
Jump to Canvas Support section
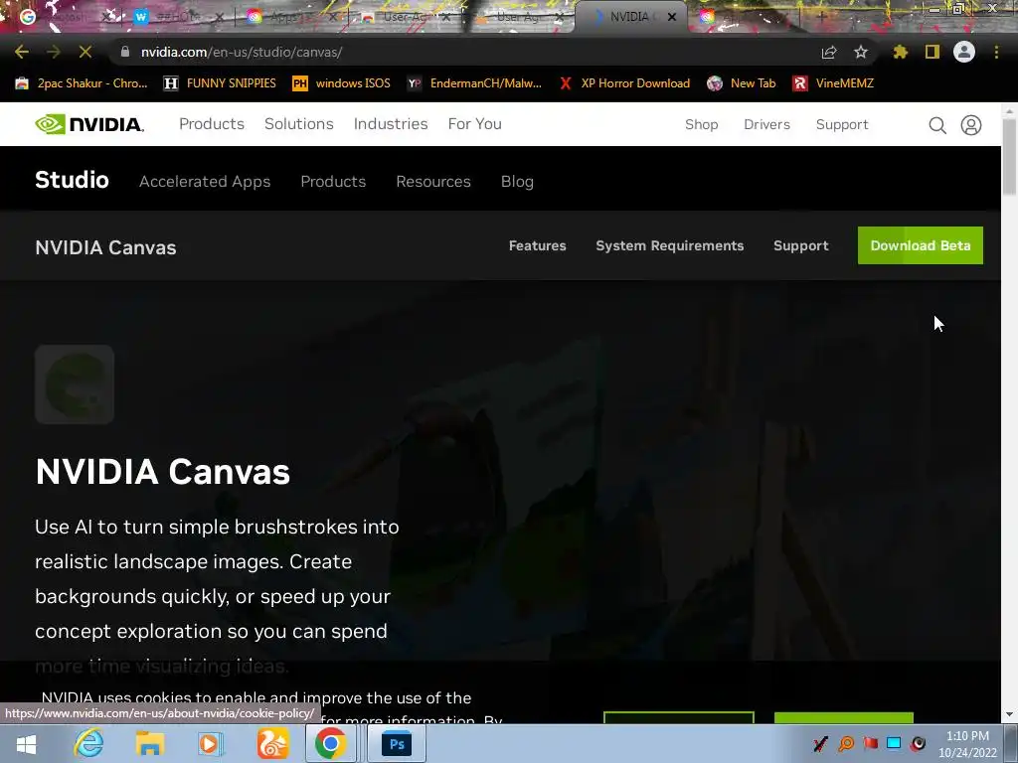coord(800,246)
